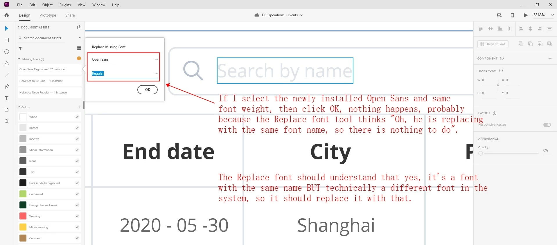Click the White color swatch

tap(23, 117)
